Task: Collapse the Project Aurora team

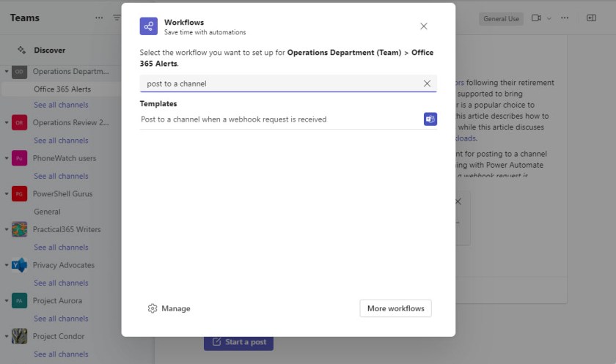Action: [7, 301]
